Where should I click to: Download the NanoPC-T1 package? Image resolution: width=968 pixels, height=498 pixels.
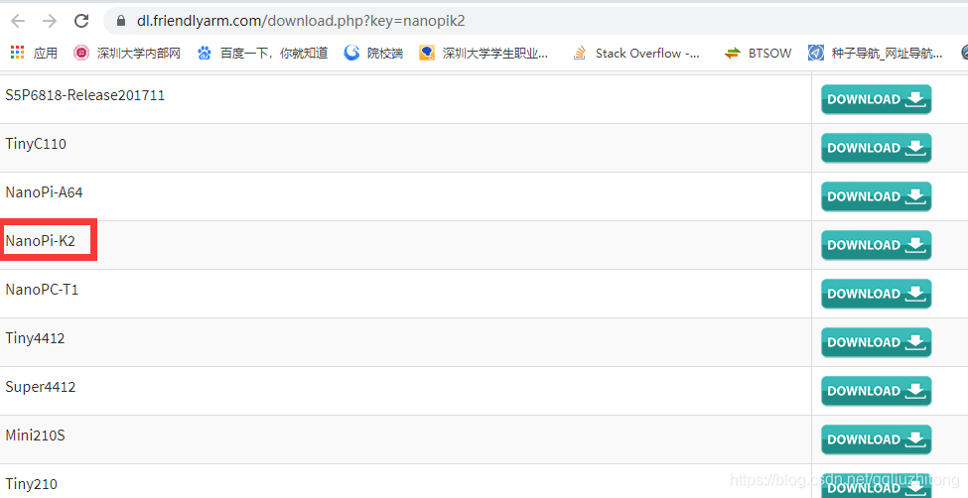876,294
